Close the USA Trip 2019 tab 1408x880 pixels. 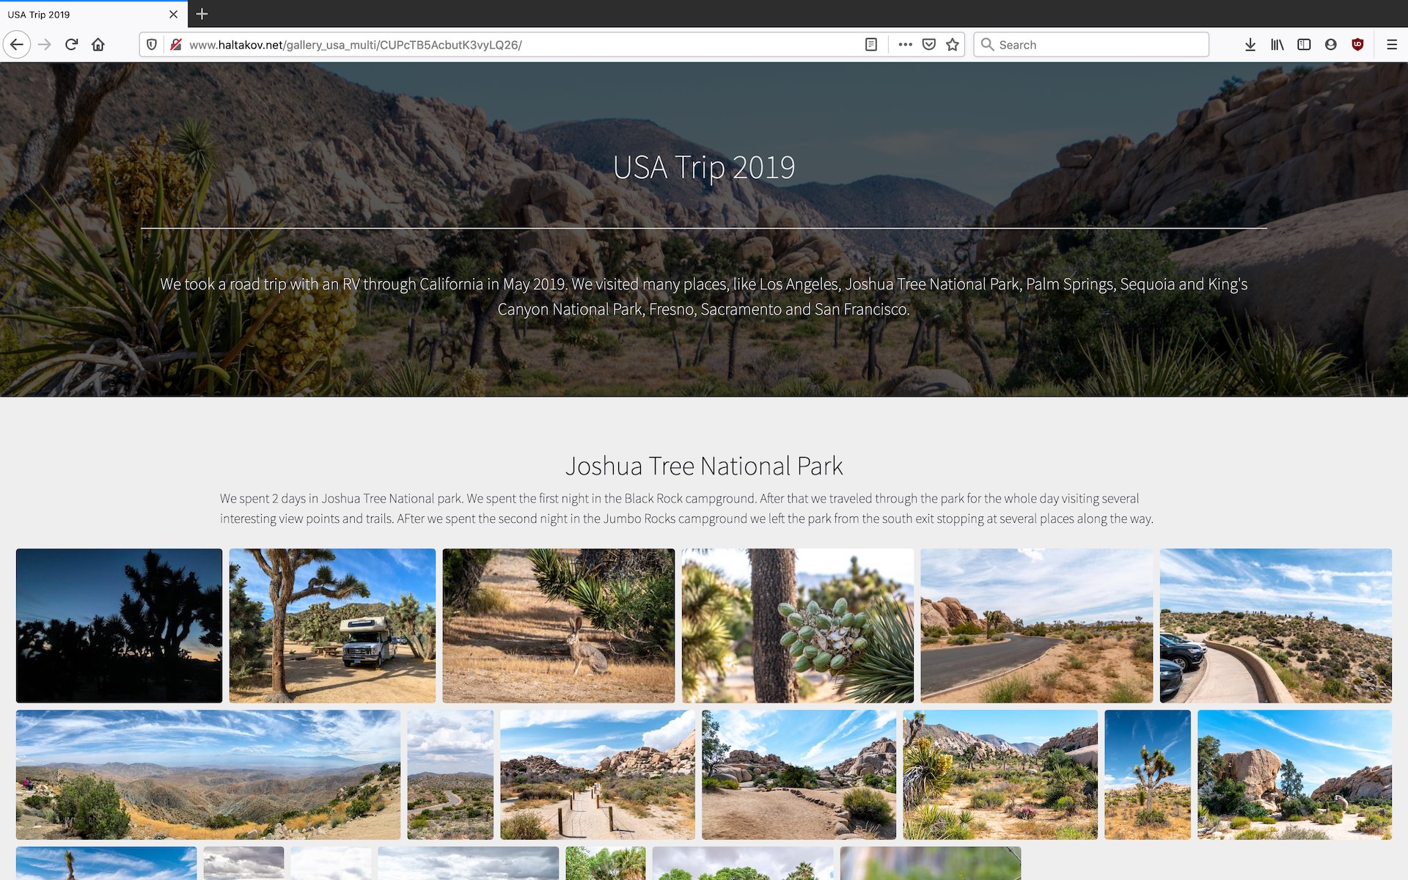pyautogui.click(x=173, y=14)
